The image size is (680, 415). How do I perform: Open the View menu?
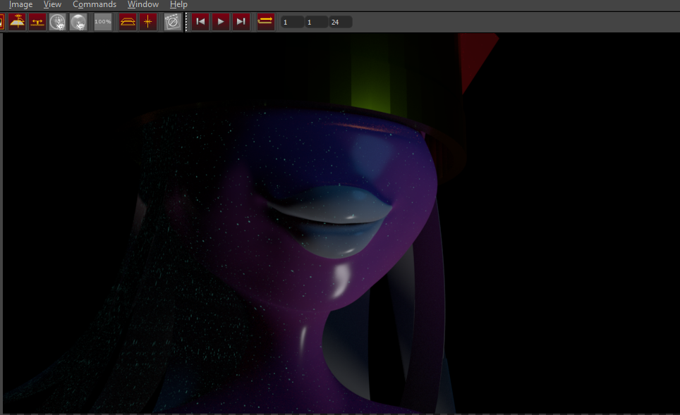click(52, 4)
